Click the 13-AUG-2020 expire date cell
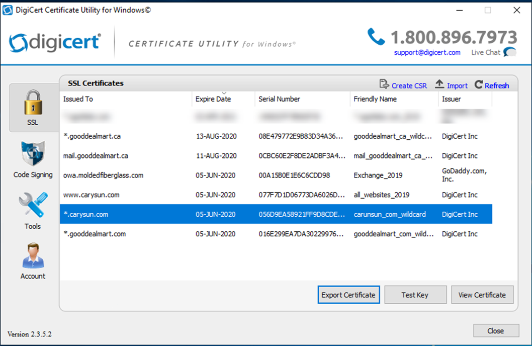The height and width of the screenshot is (346, 532). coord(216,136)
